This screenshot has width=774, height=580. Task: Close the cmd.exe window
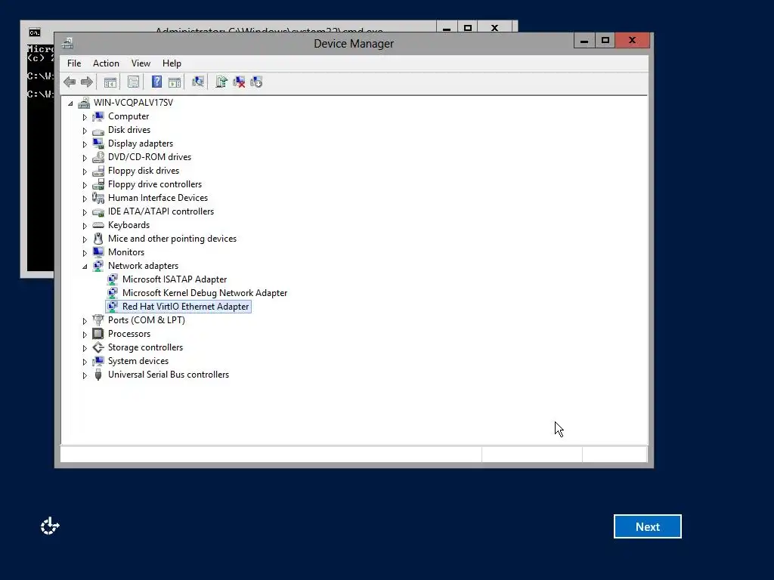pos(494,26)
